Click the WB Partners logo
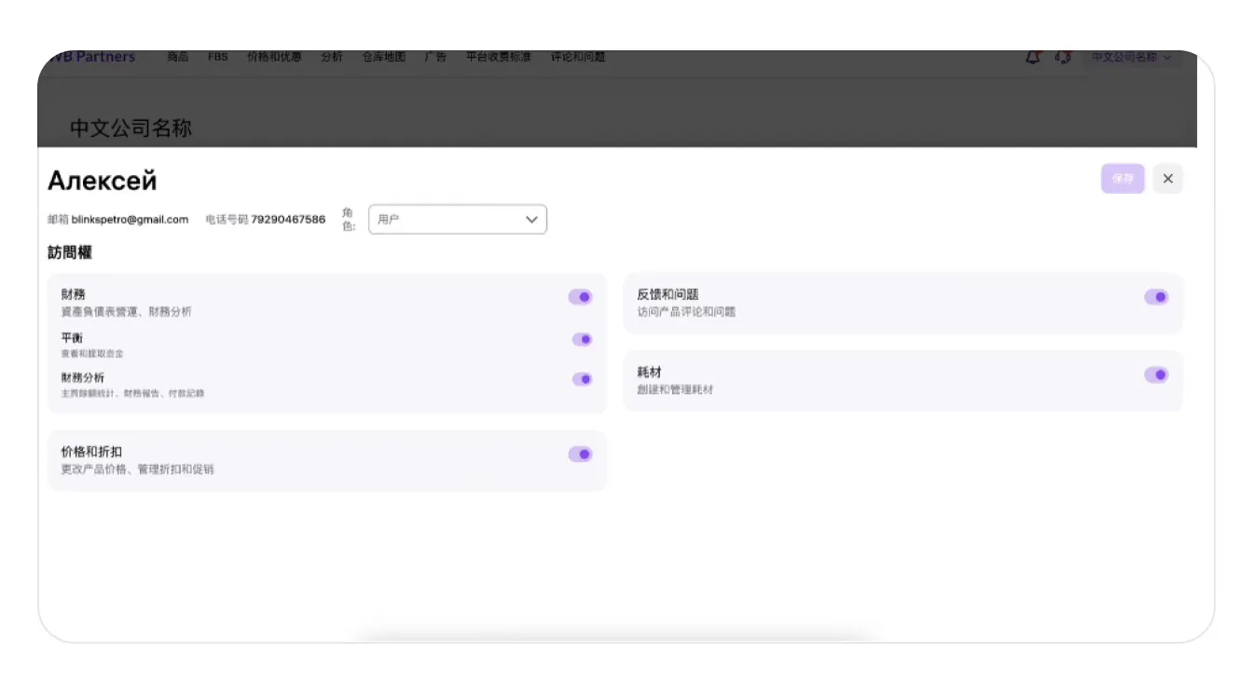Viewport: 1253px width, 694px height. pos(91,58)
